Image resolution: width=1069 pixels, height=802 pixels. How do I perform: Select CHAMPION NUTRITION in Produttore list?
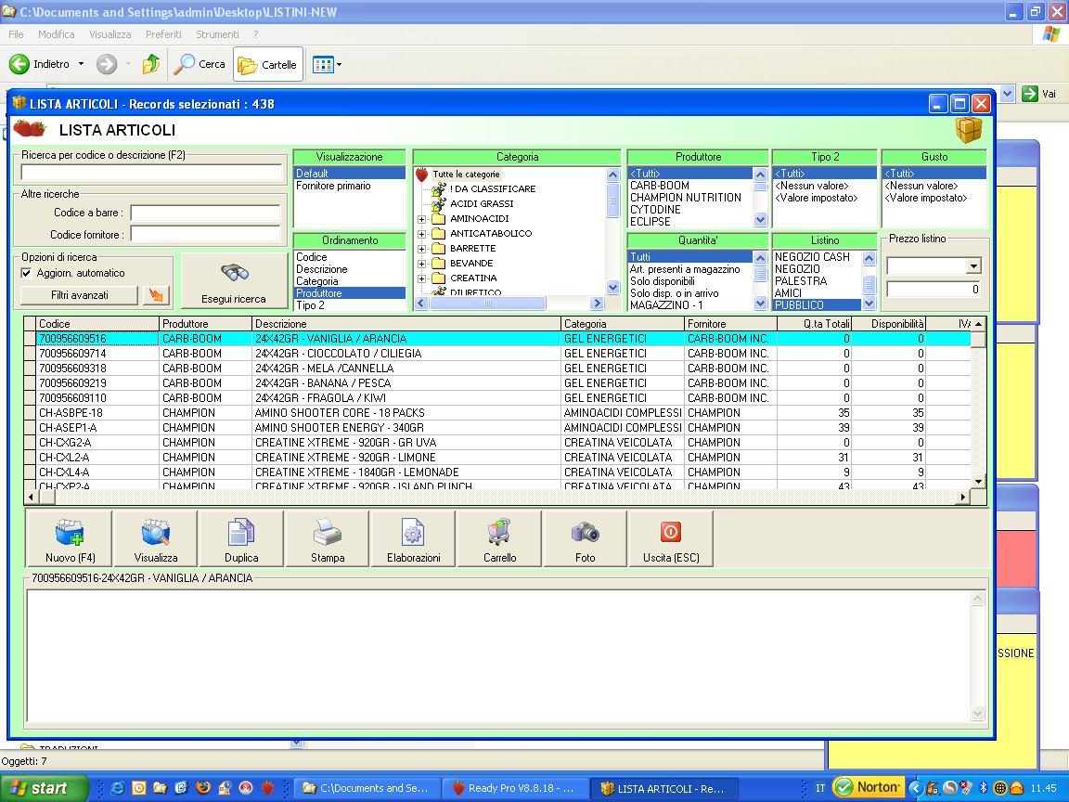[685, 198]
